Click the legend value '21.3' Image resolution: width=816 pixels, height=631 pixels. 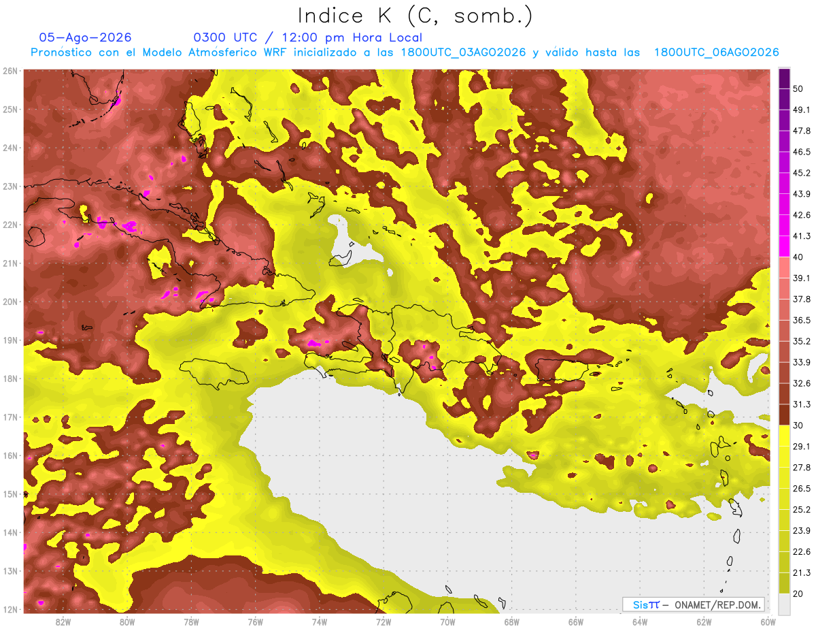tap(802, 573)
